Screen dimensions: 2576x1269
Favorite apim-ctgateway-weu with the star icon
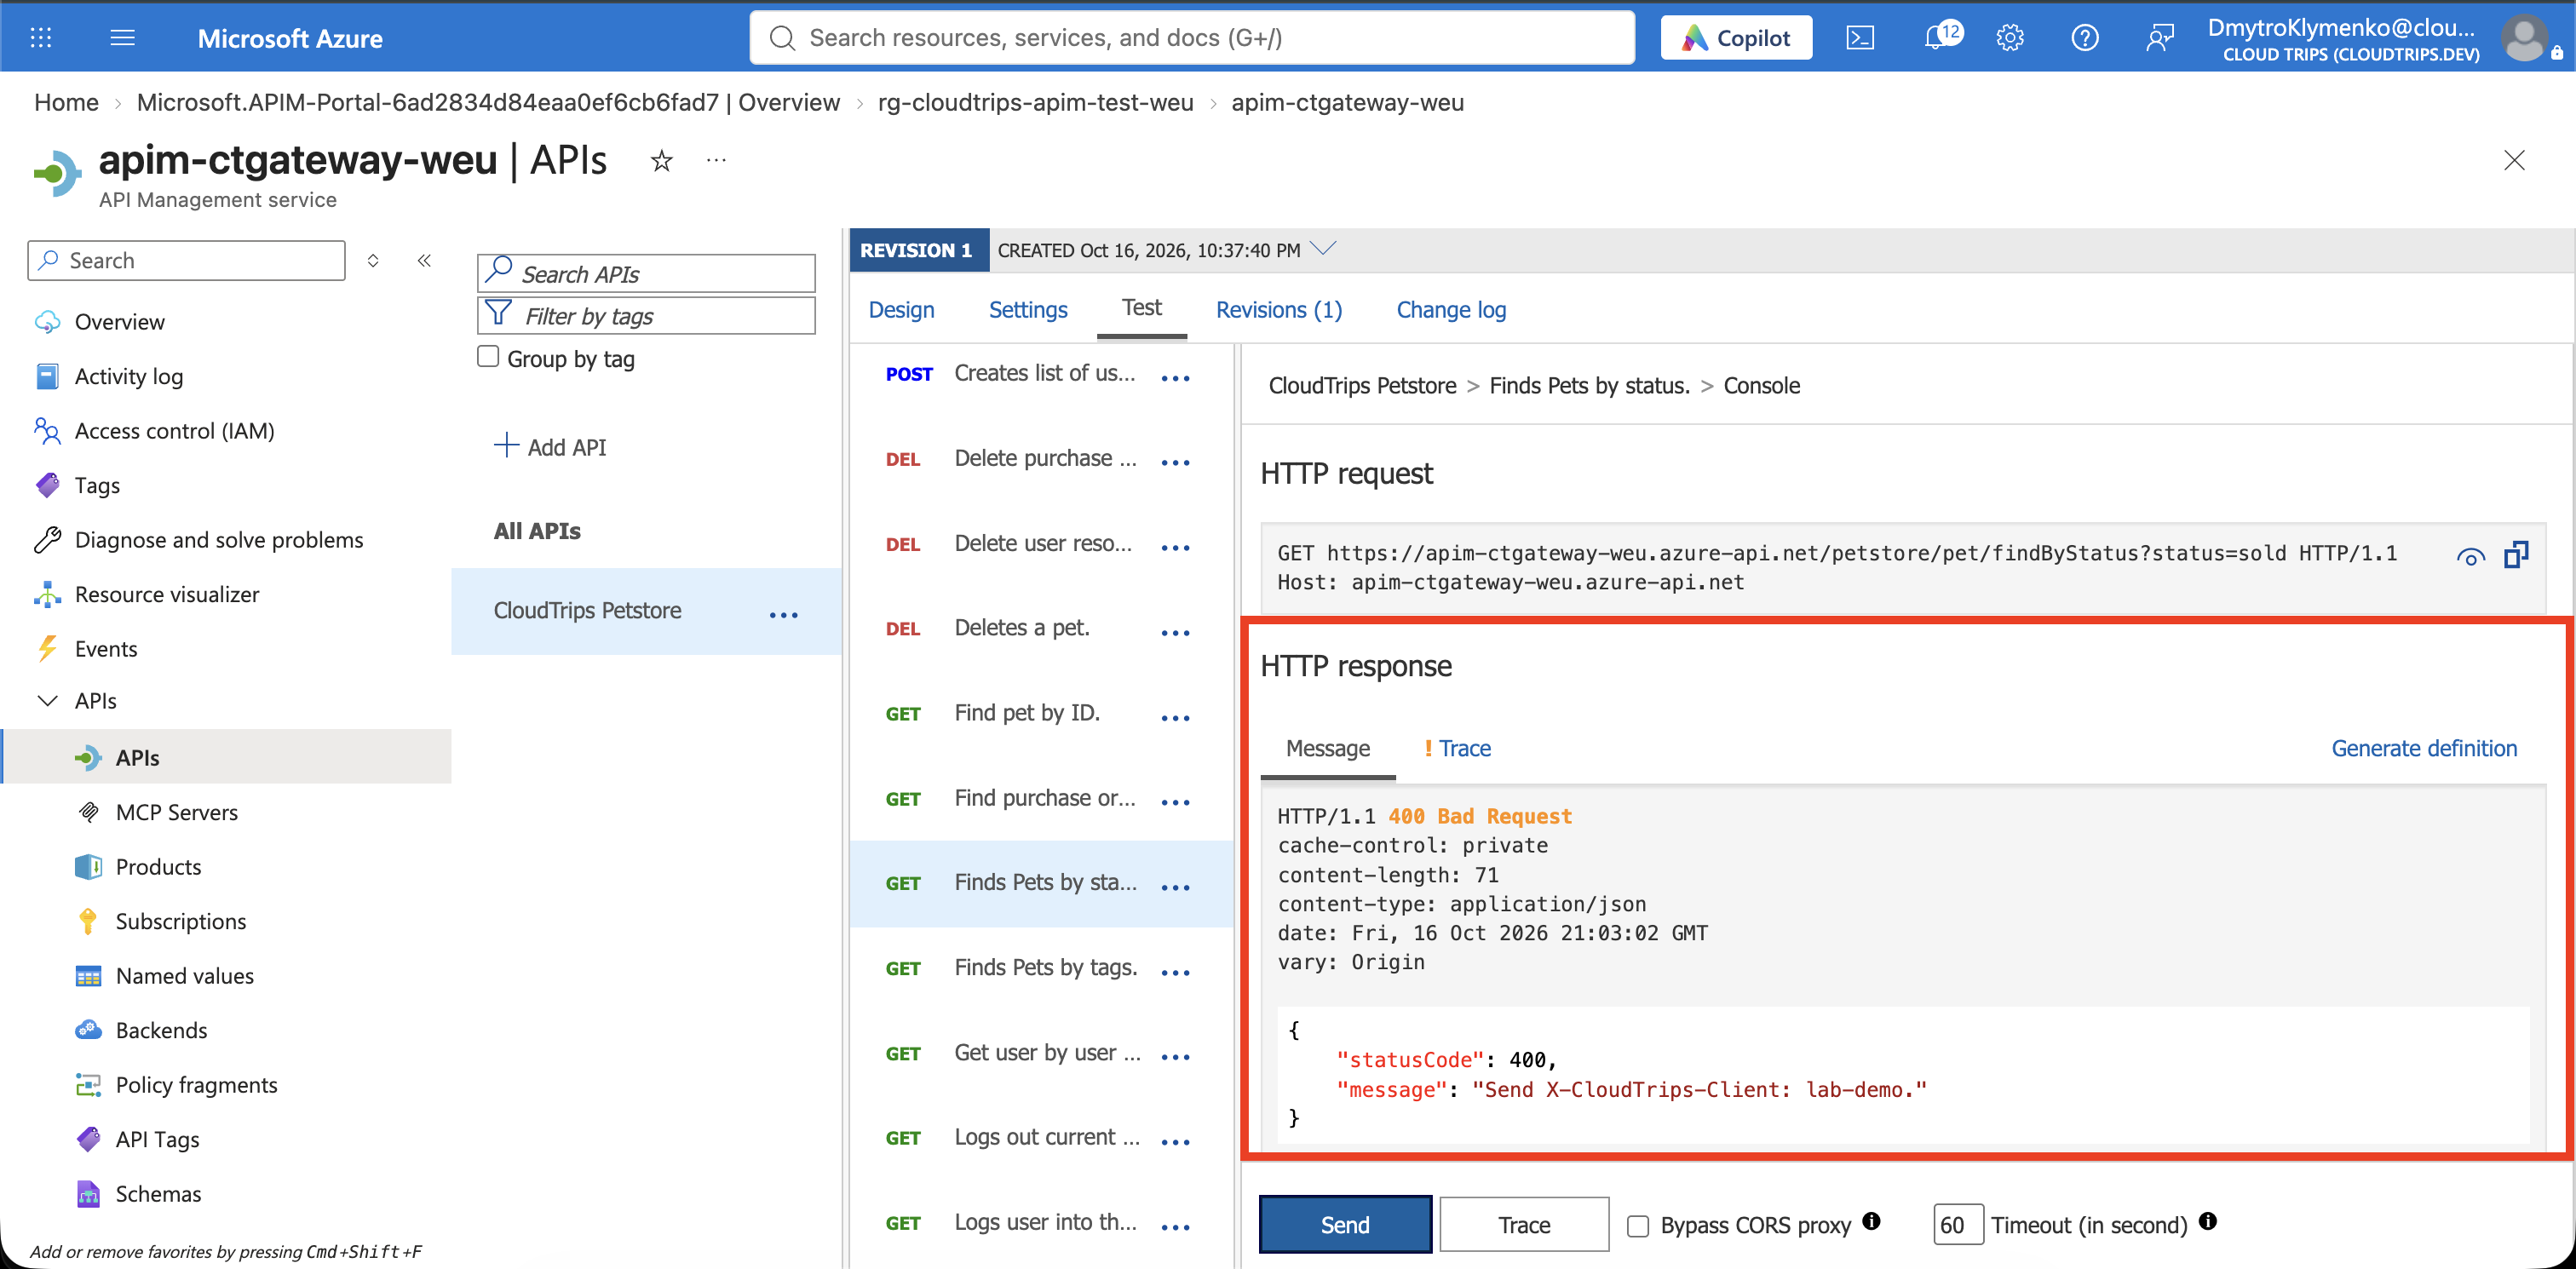pos(661,160)
